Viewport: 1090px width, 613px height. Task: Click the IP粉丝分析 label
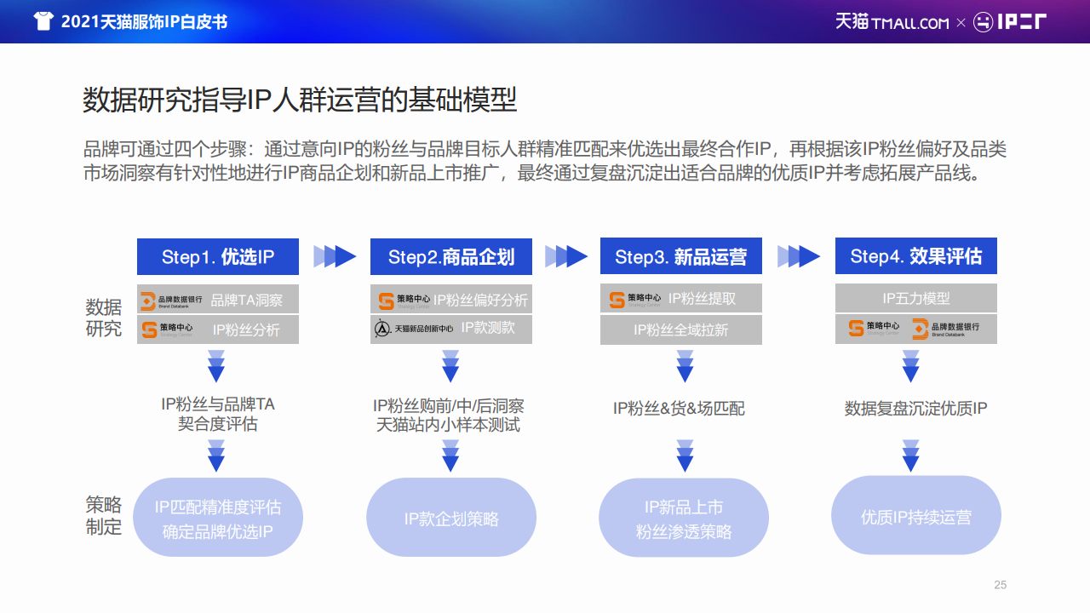tap(246, 329)
